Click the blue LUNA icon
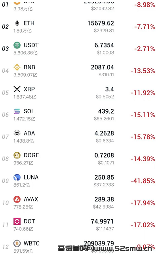 [17, 177]
